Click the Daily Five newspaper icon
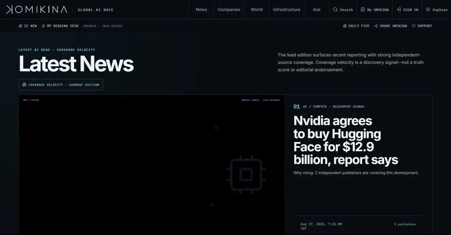 pyautogui.click(x=345, y=26)
